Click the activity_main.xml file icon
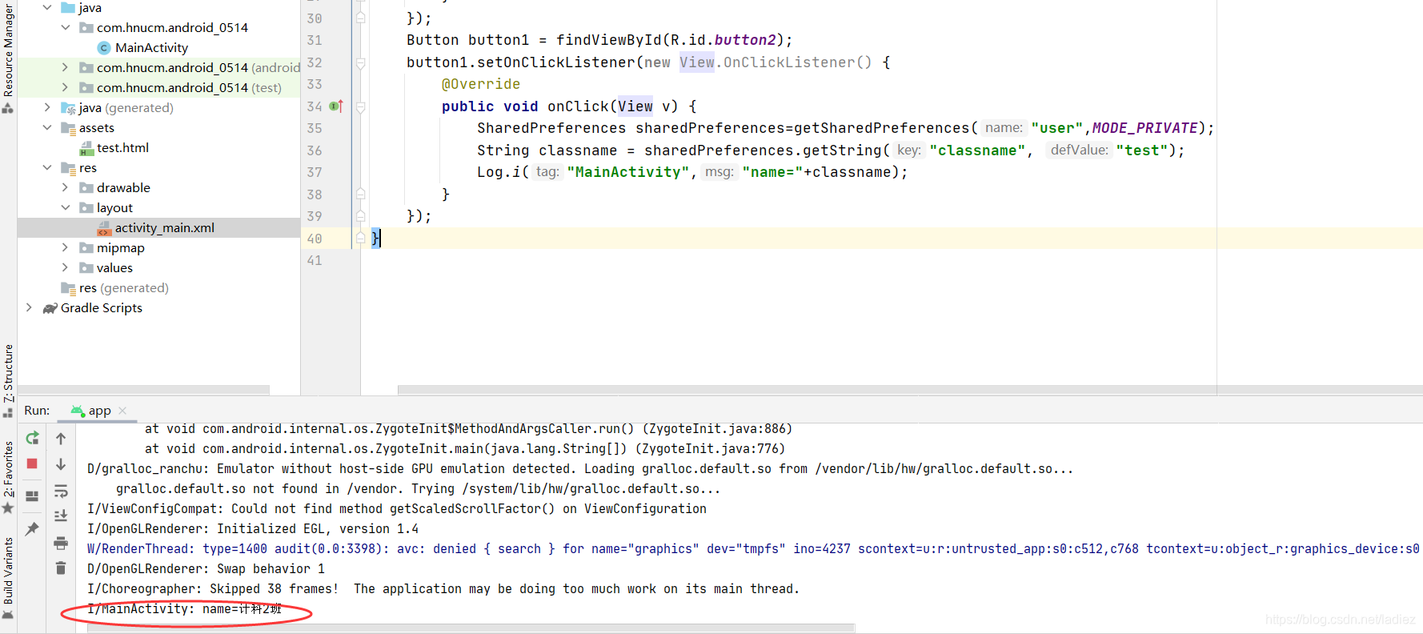Image resolution: width=1423 pixels, height=634 pixels. pyautogui.click(x=104, y=228)
